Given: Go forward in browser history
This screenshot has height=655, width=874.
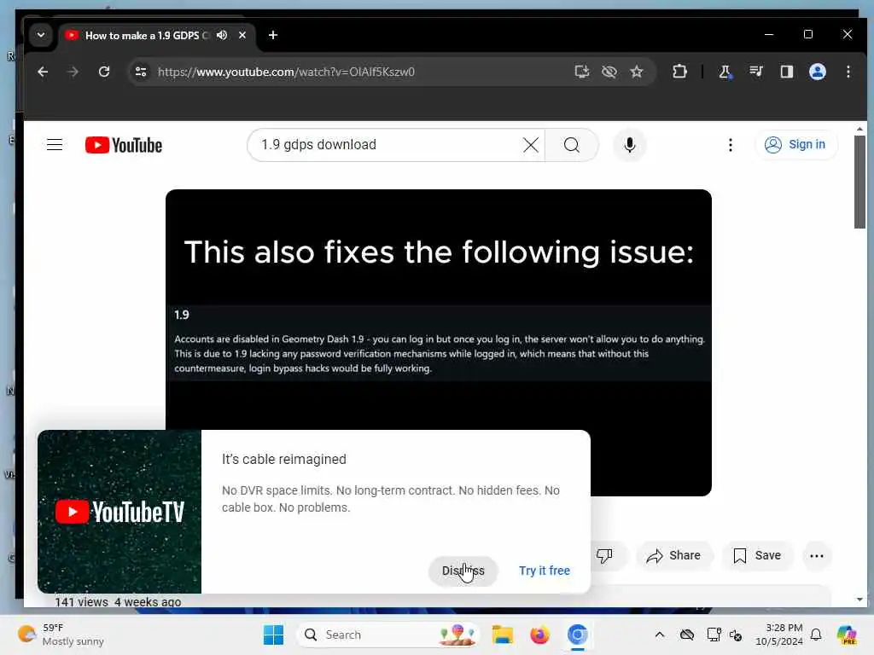Looking at the screenshot, I should (x=73, y=72).
